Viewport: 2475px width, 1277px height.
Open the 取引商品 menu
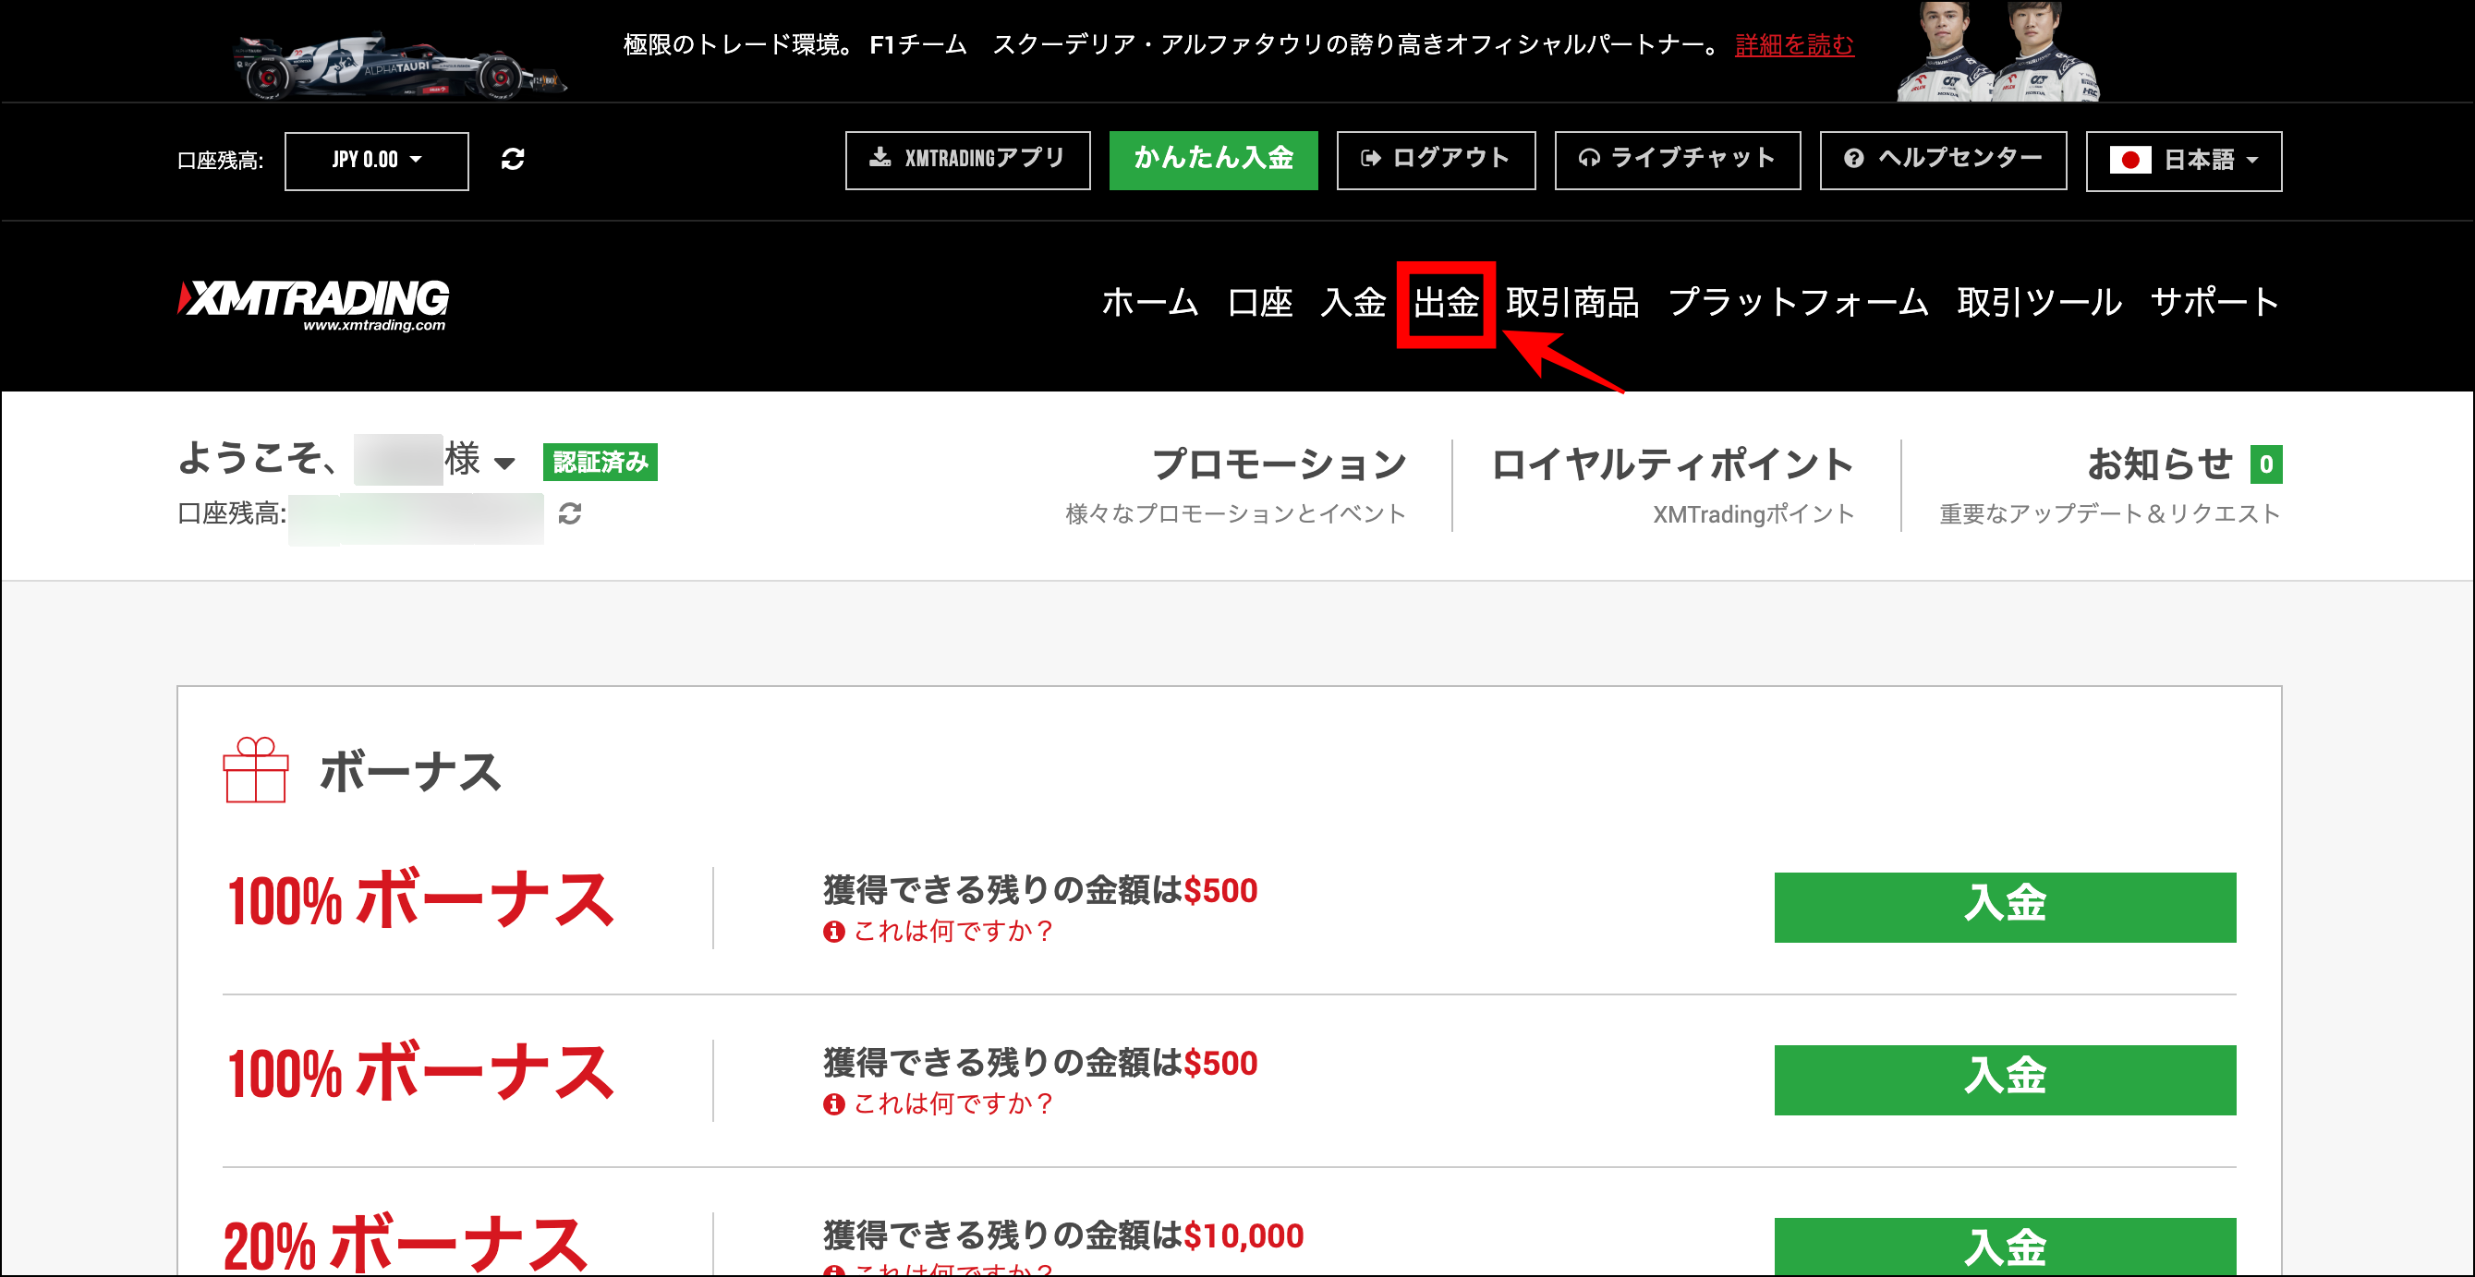[1571, 303]
